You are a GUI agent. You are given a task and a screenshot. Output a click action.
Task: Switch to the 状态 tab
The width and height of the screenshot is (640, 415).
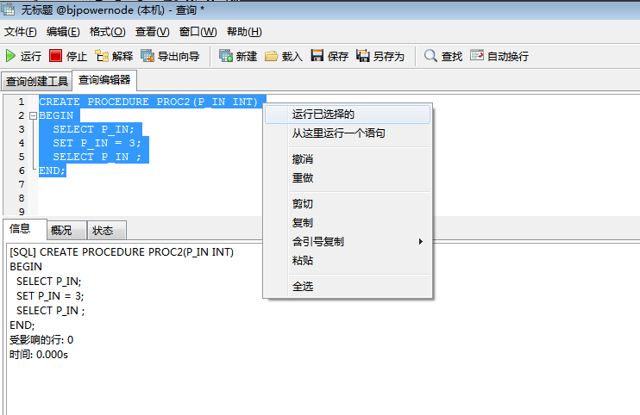click(106, 231)
